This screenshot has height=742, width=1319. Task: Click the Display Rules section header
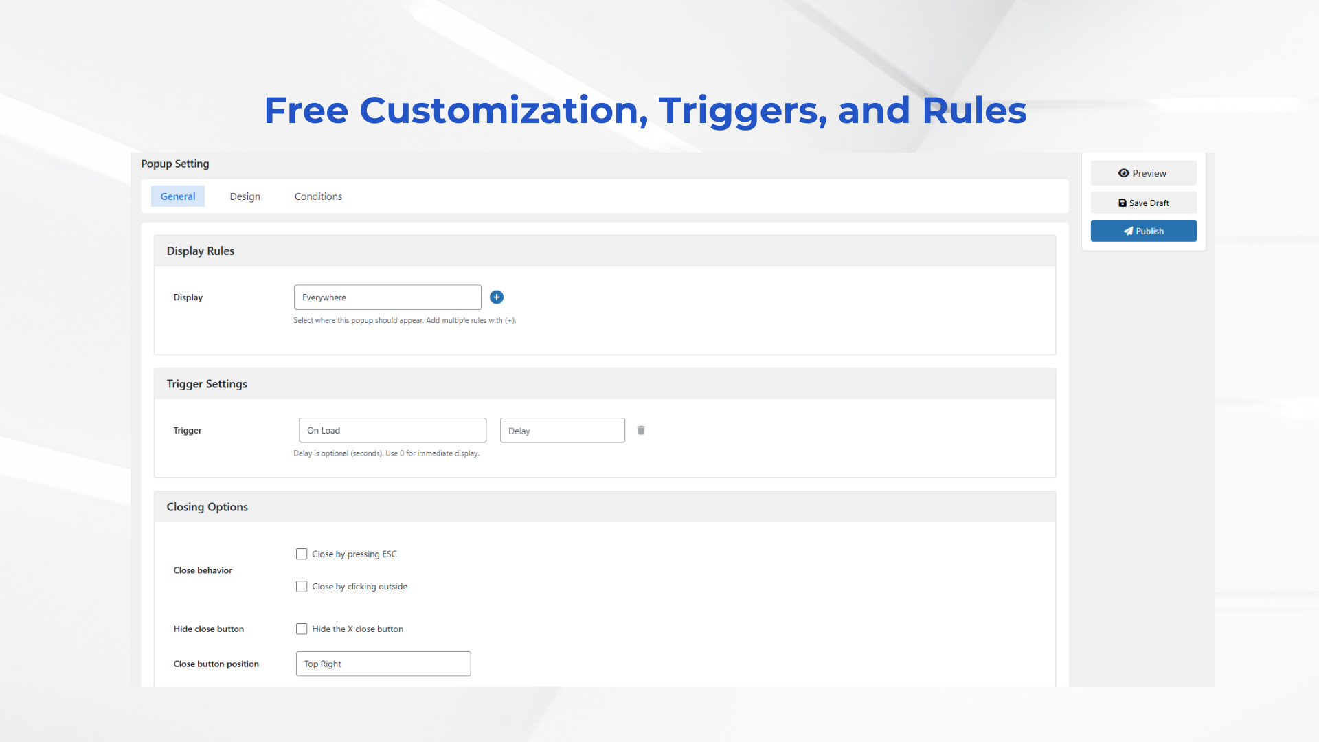[200, 251]
